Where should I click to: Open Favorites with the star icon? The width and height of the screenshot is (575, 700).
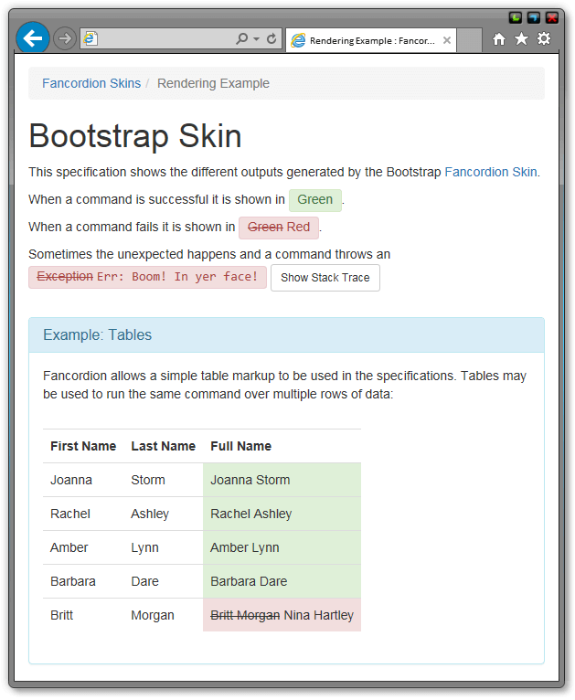point(521,39)
